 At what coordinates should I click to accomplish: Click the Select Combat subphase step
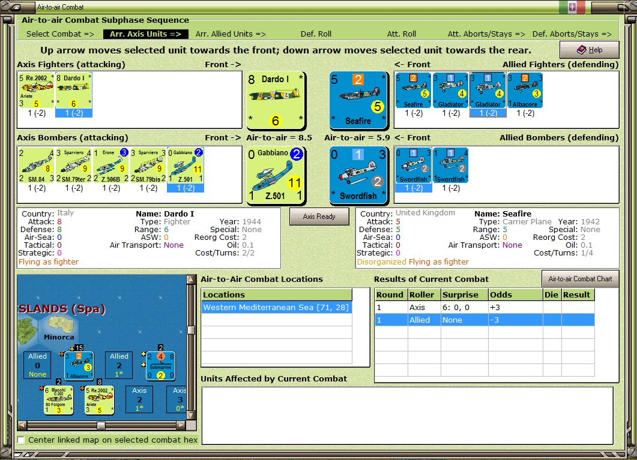(60, 34)
